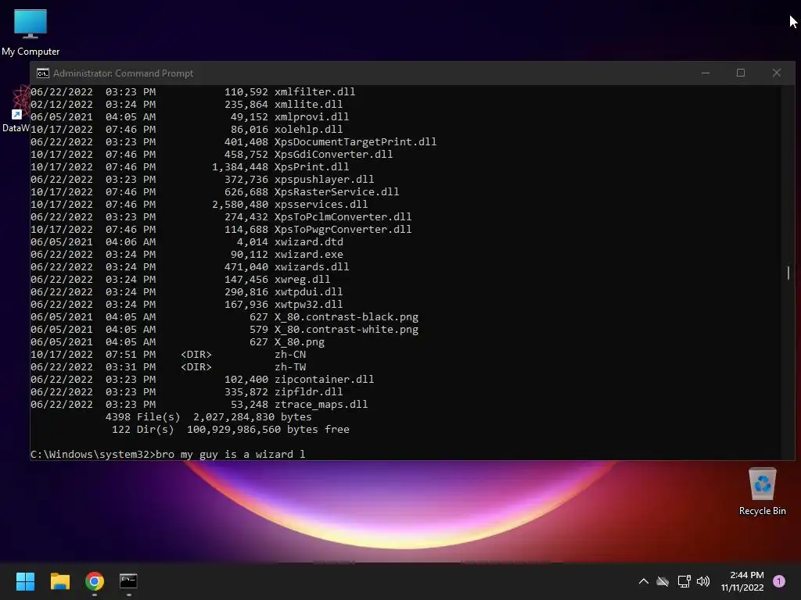Click the XpsRasterService.dll entry
Viewport: 801px width, 600px height.
point(336,192)
